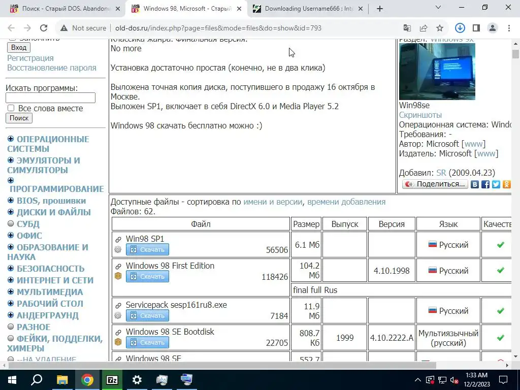Switch to the 'Downloading Username666' tab
This screenshot has height=390, width=520.
coord(307,9)
